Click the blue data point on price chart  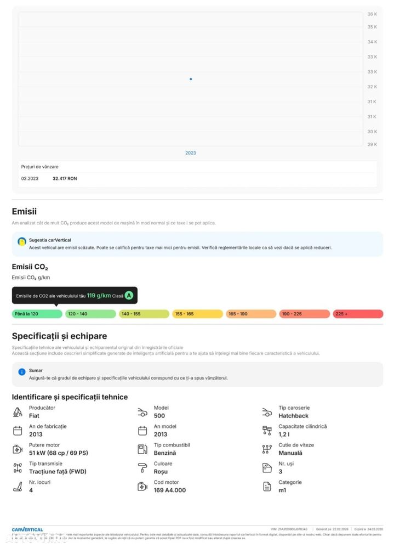(x=191, y=79)
